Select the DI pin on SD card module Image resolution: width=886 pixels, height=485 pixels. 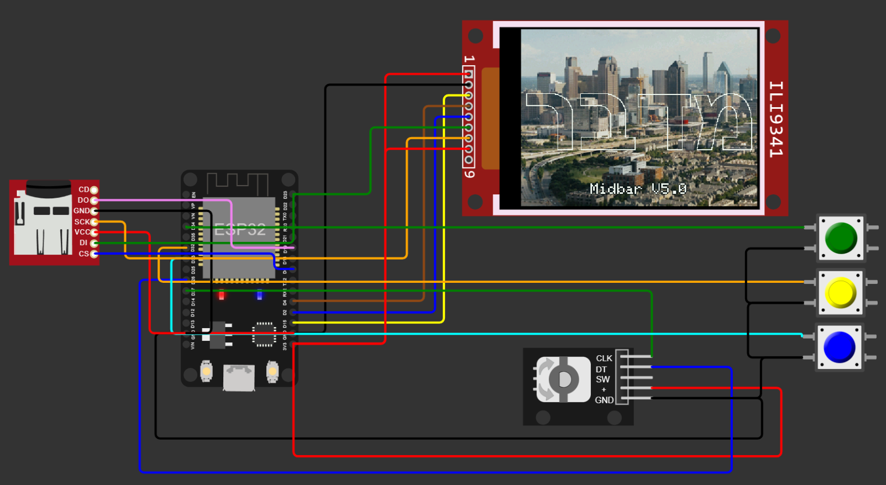(94, 243)
